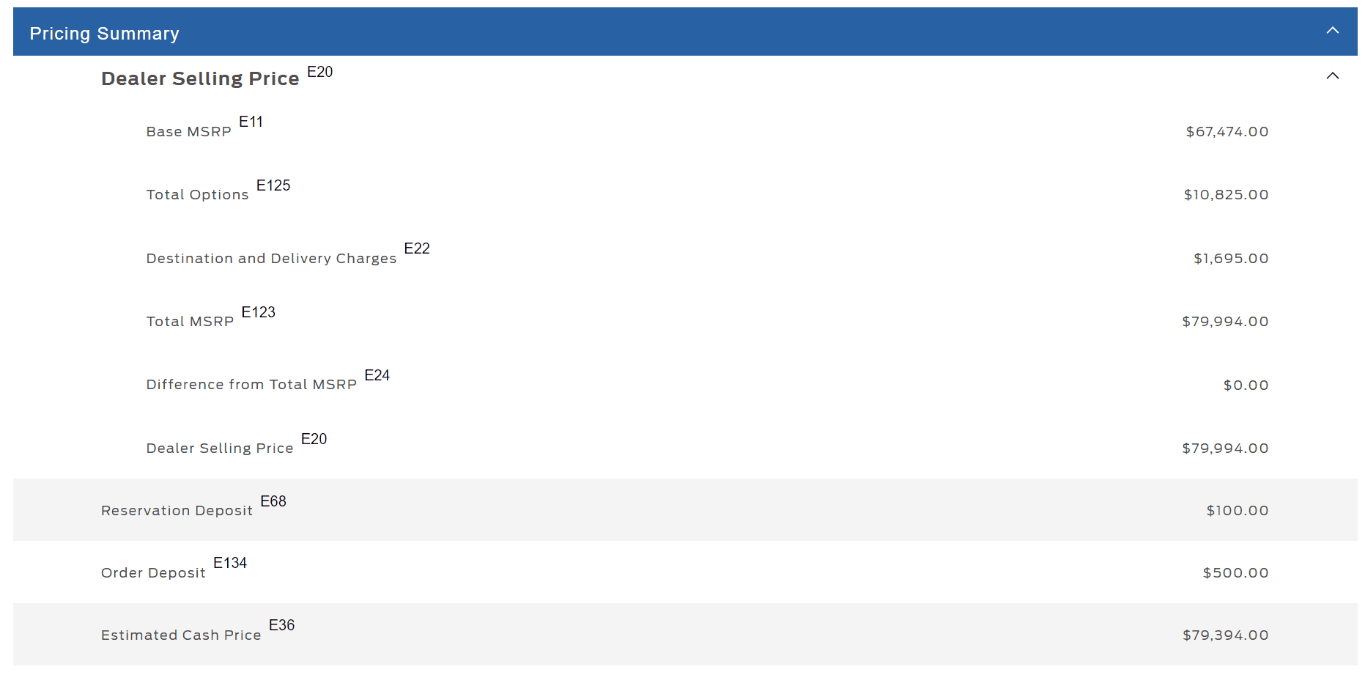
Task: Select Difference from Total MSRP label
Action: (x=251, y=385)
